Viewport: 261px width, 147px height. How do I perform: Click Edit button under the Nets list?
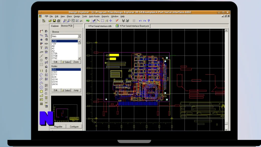[x=56, y=62]
